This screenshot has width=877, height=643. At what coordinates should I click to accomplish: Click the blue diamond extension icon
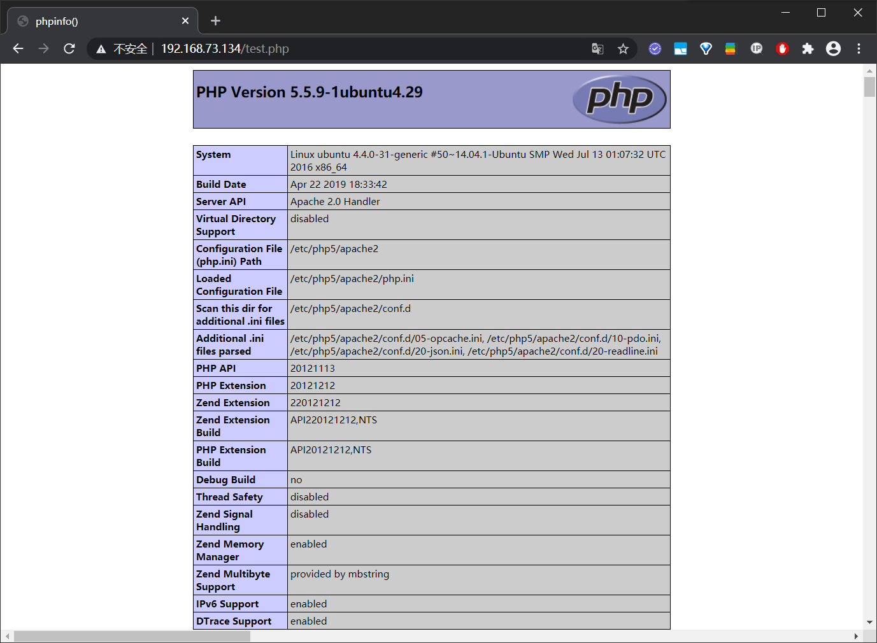[706, 48]
